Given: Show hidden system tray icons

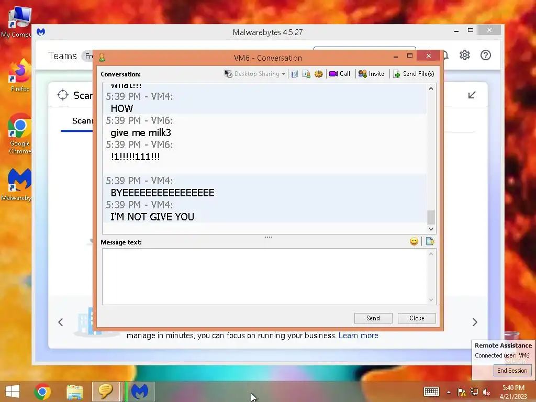Looking at the screenshot, I should tap(449, 392).
